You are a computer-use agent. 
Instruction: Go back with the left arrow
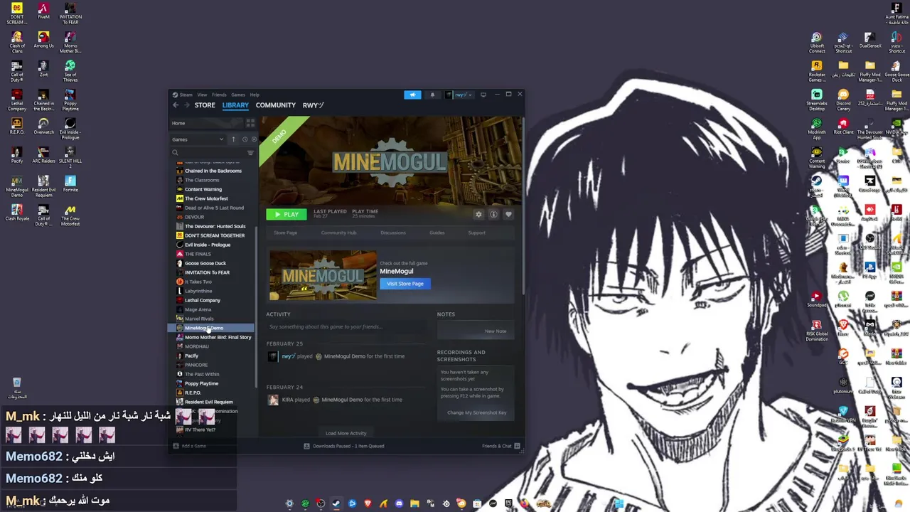click(176, 105)
